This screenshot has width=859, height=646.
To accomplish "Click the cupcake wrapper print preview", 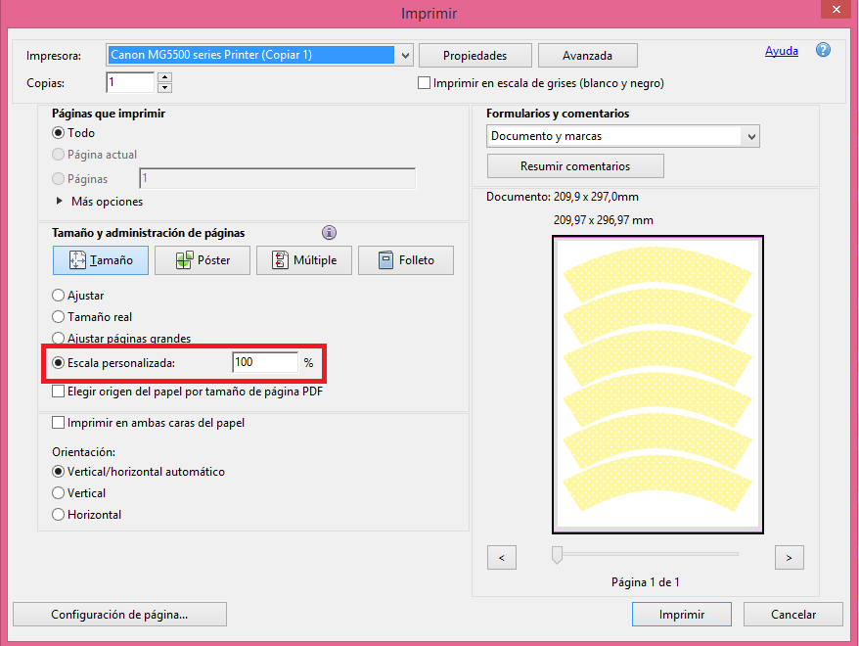I will (657, 385).
